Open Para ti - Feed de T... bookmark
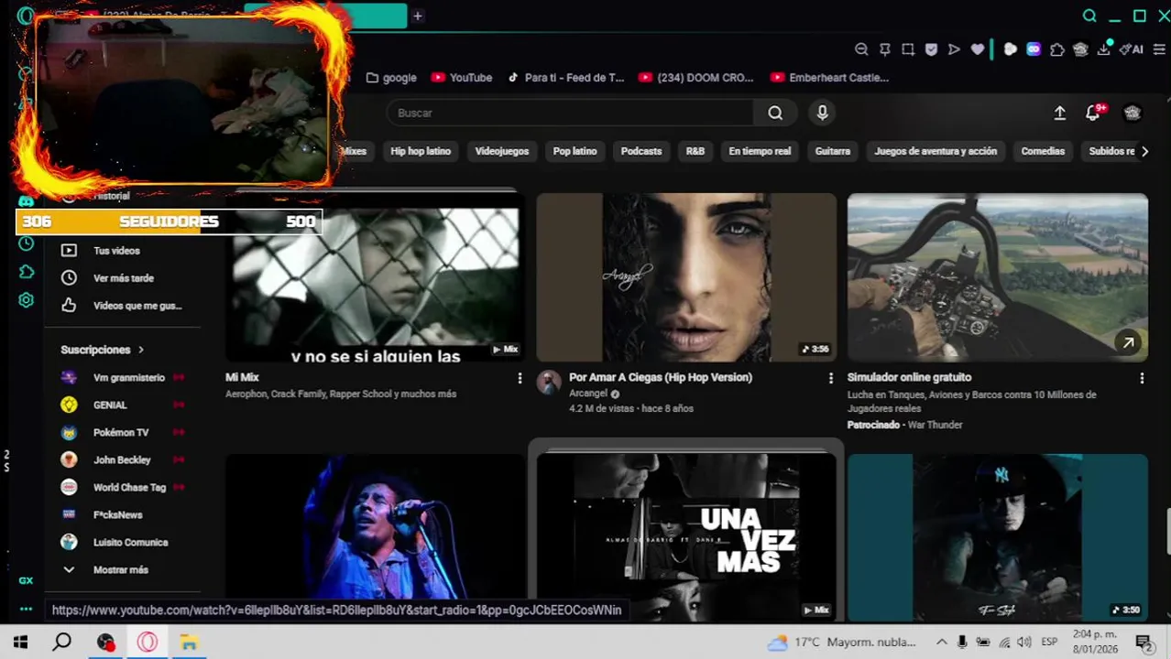 coord(565,78)
